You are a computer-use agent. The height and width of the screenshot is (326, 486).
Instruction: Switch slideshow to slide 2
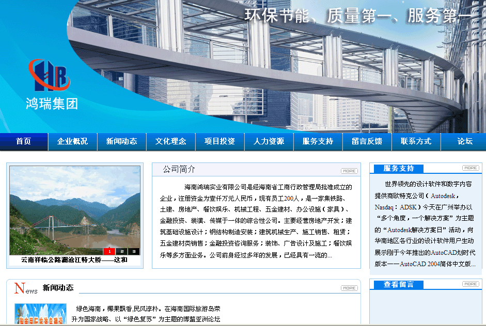click(122, 252)
